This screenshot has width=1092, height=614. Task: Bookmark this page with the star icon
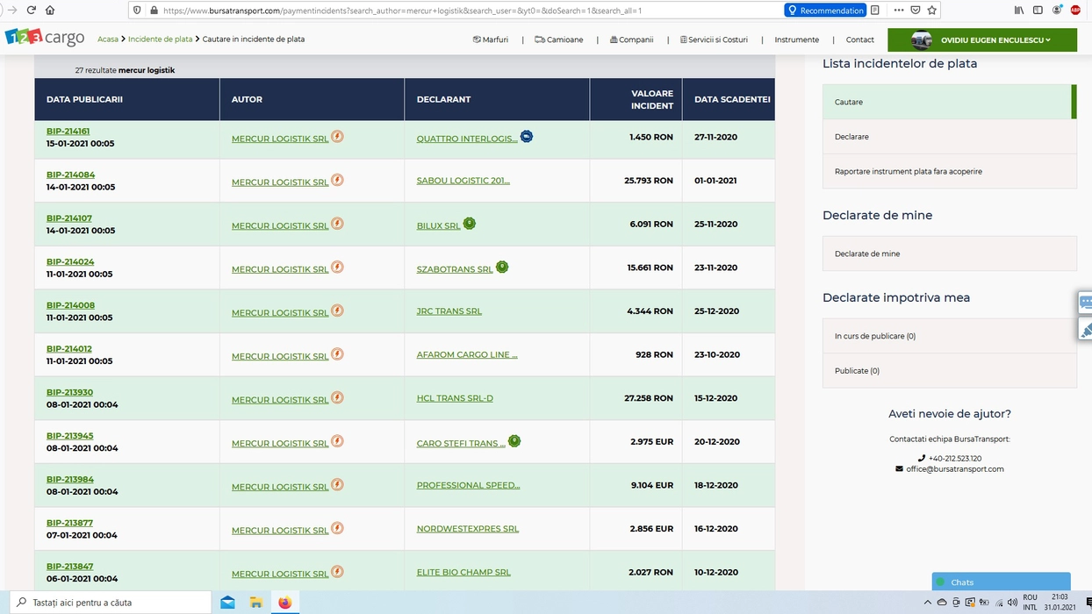pos(932,11)
